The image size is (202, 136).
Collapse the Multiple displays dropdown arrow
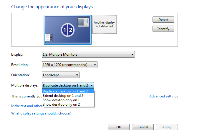(x=92, y=85)
